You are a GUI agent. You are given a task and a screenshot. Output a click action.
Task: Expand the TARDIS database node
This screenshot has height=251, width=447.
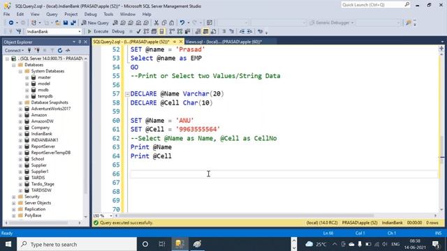click(x=20, y=178)
